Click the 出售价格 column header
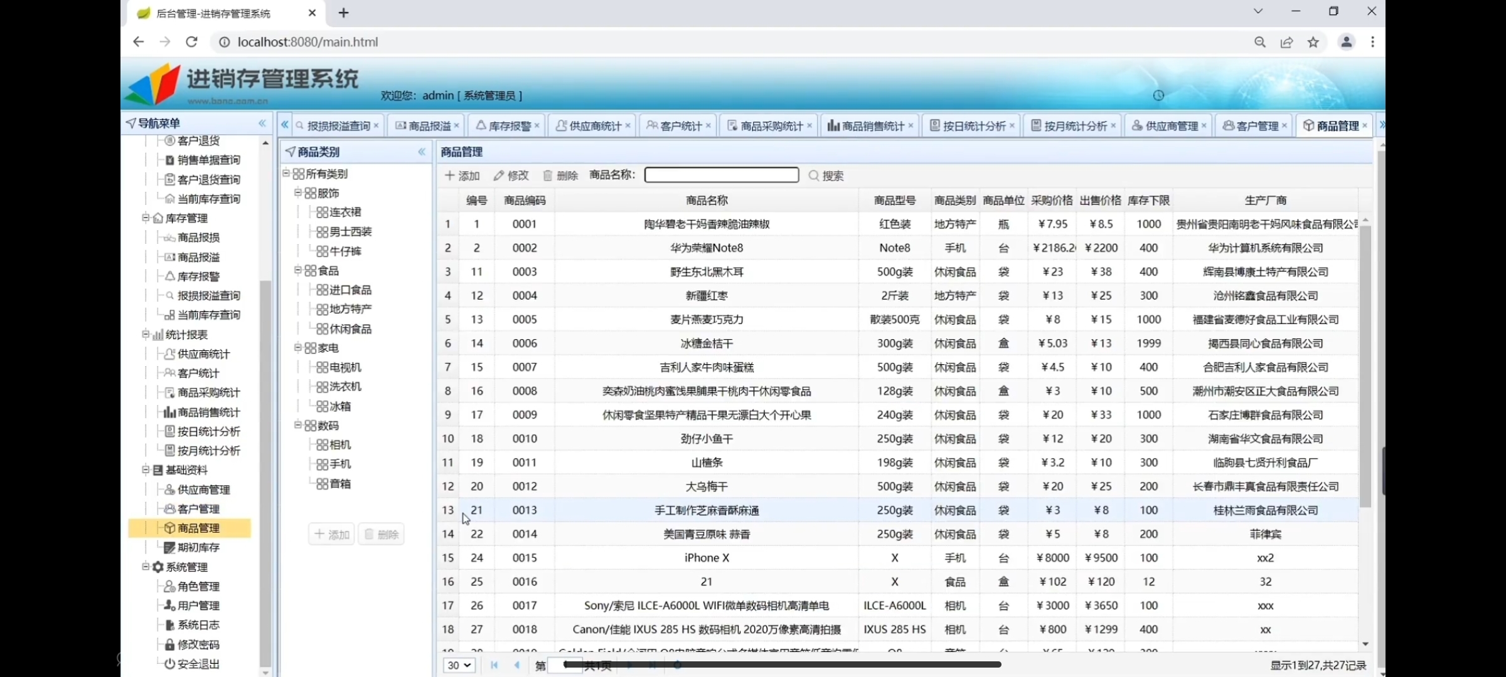 pos(1101,200)
